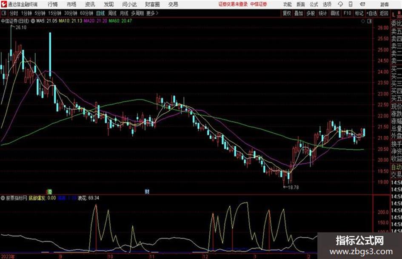Expand the 更多 > period options
Viewport: 402px width, 259px height.
152,13
